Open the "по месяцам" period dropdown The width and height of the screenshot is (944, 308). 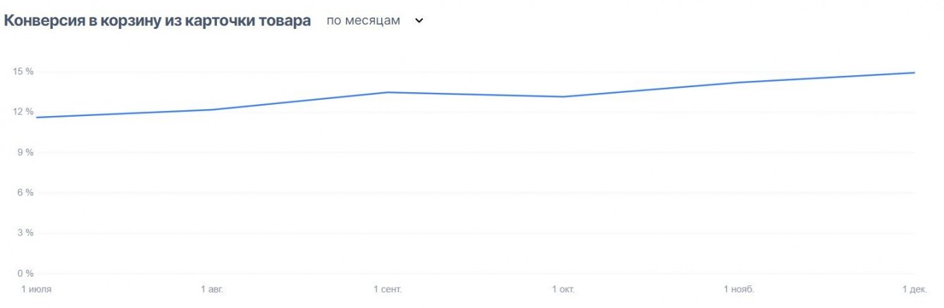[x=364, y=21]
